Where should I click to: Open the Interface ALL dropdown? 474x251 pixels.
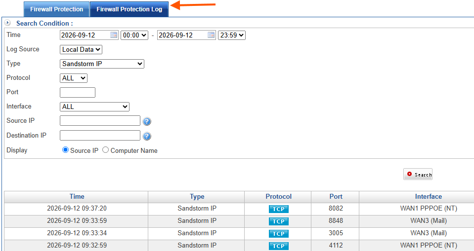(x=94, y=107)
